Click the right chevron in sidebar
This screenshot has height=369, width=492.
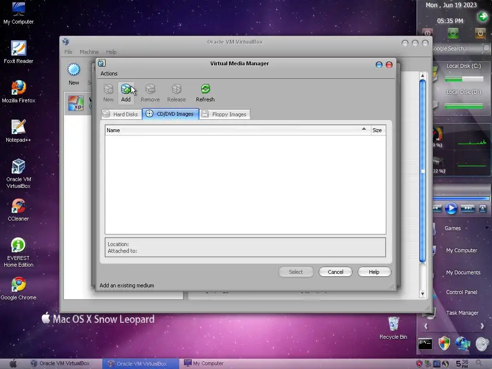[x=482, y=326]
